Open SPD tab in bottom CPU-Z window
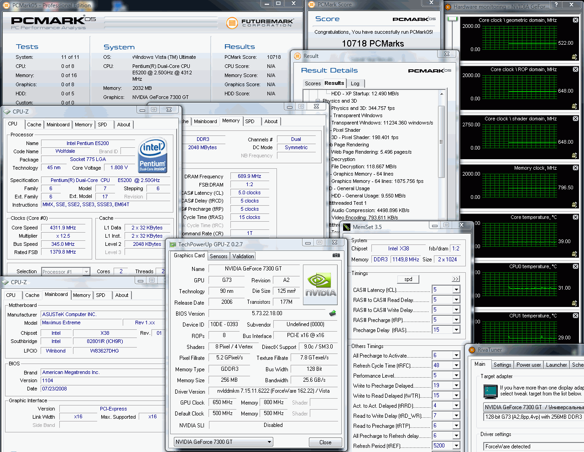The height and width of the screenshot is (452, 584). click(100, 295)
